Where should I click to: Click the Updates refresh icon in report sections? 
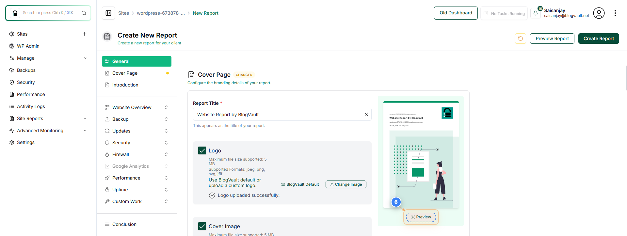(x=107, y=131)
